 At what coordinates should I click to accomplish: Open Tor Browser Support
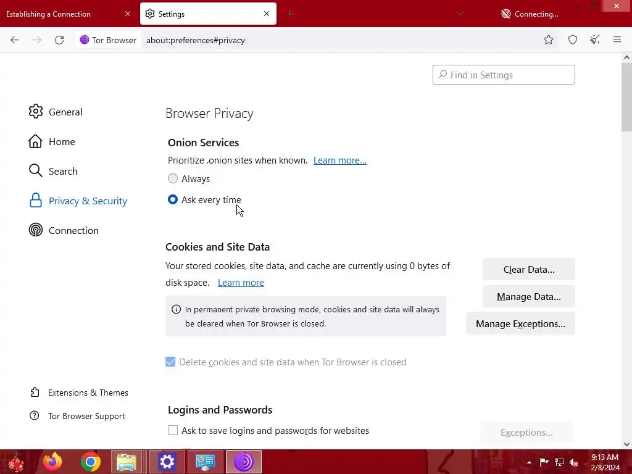tap(77, 416)
